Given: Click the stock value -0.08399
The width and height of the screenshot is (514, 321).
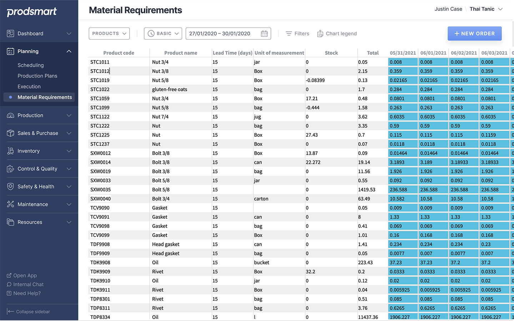Looking at the screenshot, I should (x=315, y=80).
